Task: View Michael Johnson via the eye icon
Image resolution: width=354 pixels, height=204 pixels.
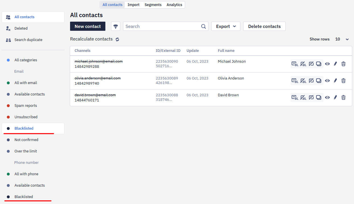Action: coord(327,64)
